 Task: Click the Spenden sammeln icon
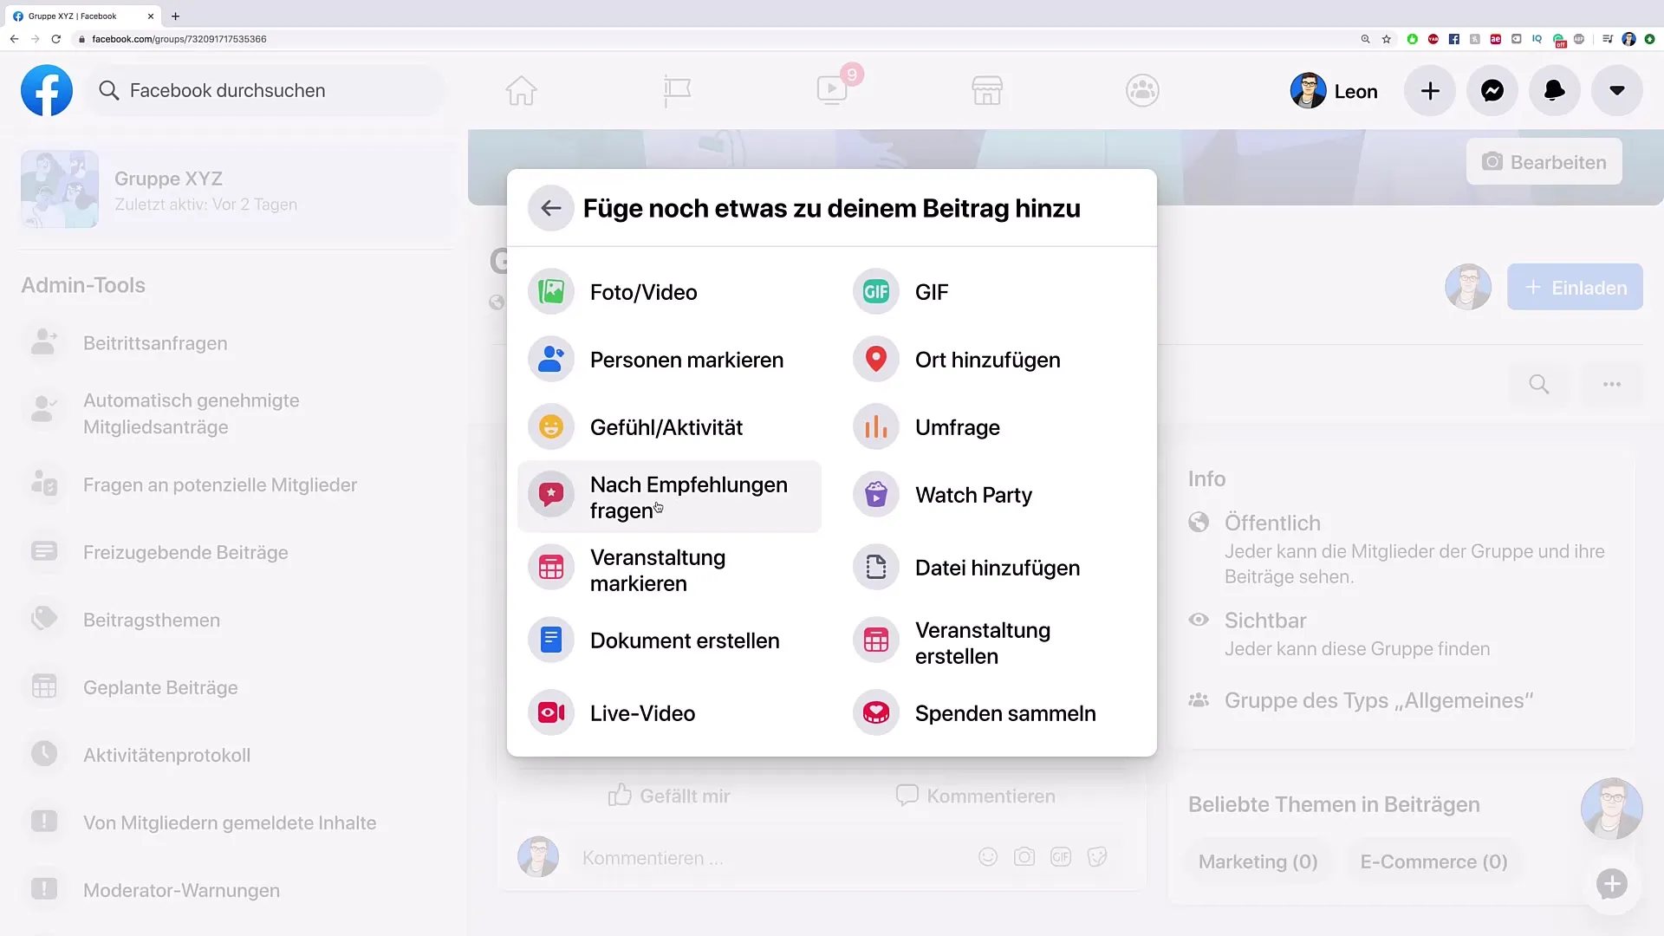tap(876, 713)
